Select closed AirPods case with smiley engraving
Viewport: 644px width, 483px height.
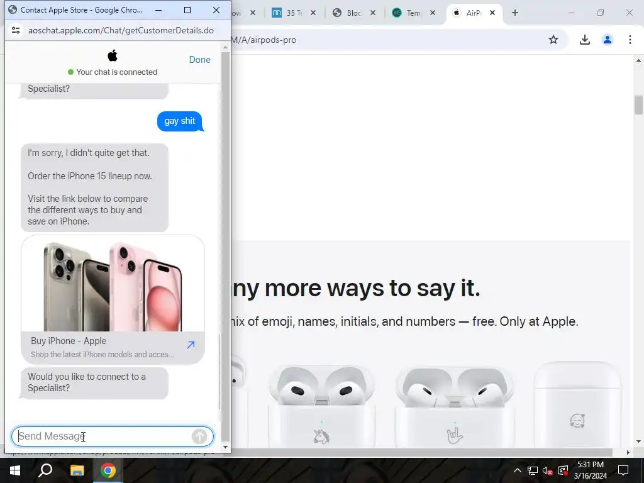coord(577,404)
